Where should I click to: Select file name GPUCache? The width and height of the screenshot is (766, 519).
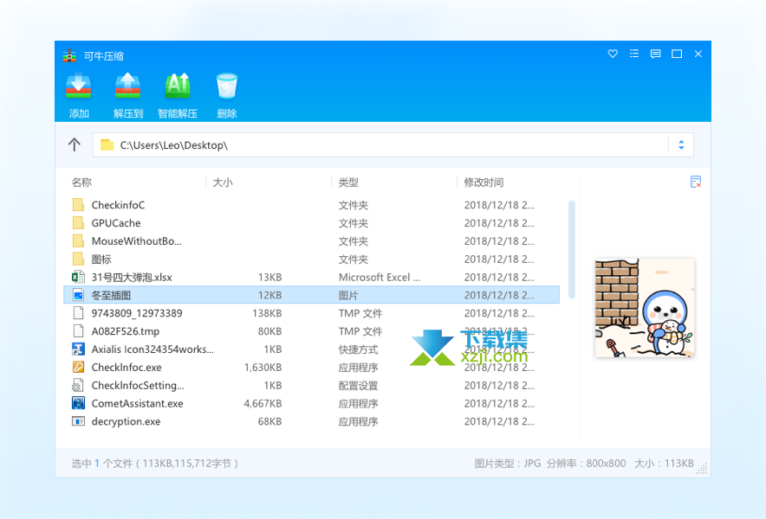[116, 223]
